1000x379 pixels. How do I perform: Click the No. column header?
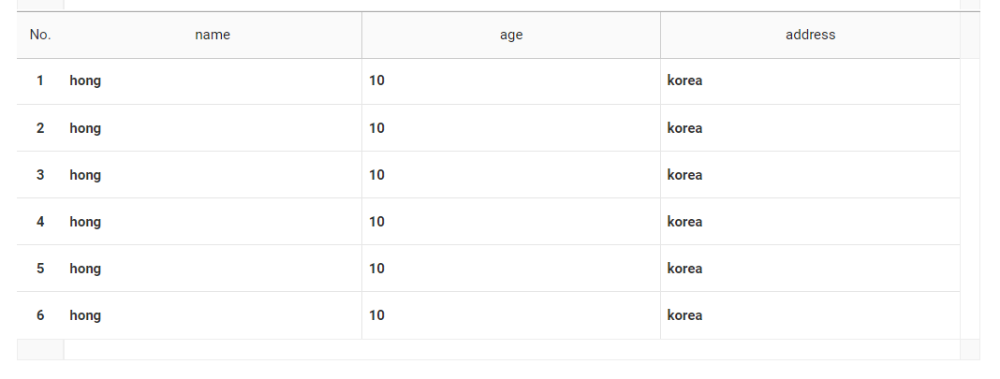click(x=40, y=35)
